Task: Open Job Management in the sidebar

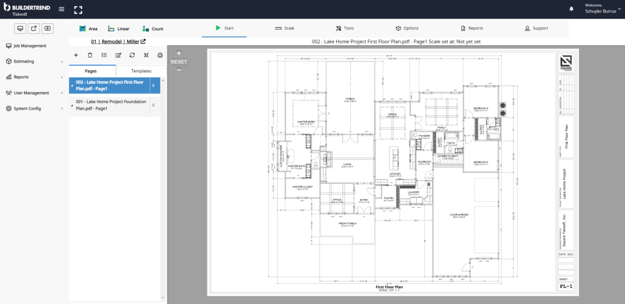Action: pyautogui.click(x=26, y=46)
